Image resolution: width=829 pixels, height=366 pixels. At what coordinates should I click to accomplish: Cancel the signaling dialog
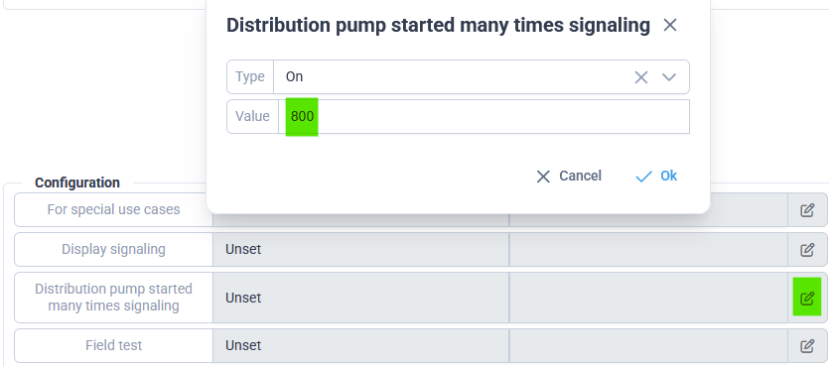click(x=568, y=176)
